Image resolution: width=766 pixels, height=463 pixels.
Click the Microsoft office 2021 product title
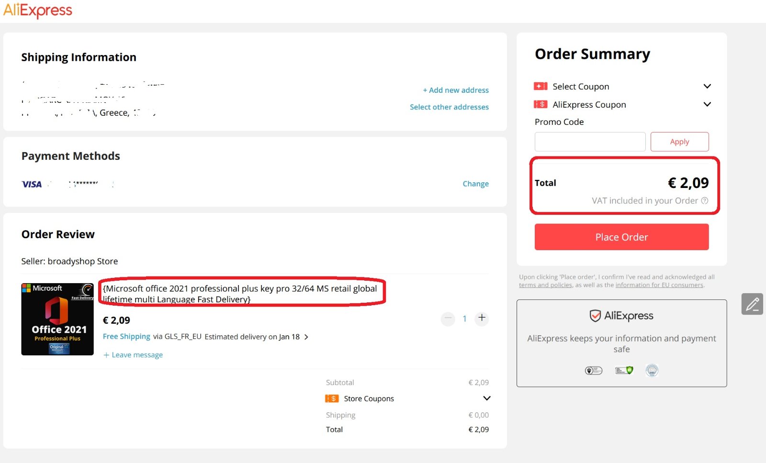click(x=240, y=294)
